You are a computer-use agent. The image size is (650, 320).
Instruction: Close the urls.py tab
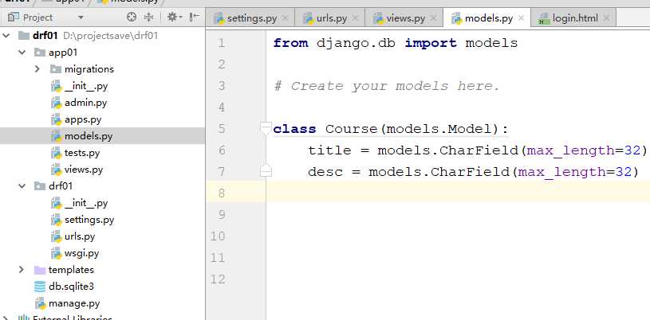356,18
